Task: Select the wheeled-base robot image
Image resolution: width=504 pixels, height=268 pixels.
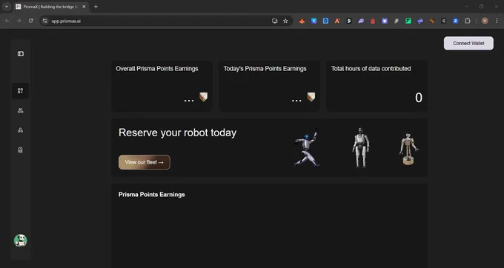Action: click(408, 150)
